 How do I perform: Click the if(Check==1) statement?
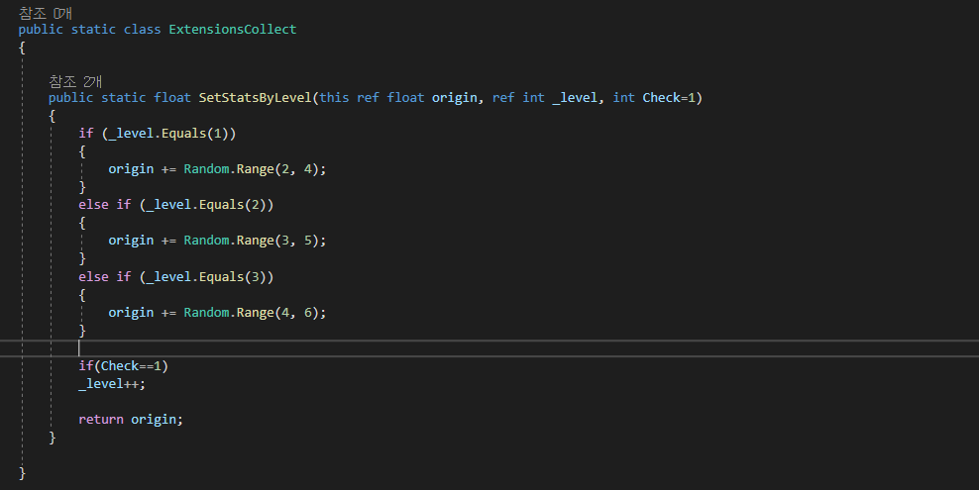[x=124, y=366]
